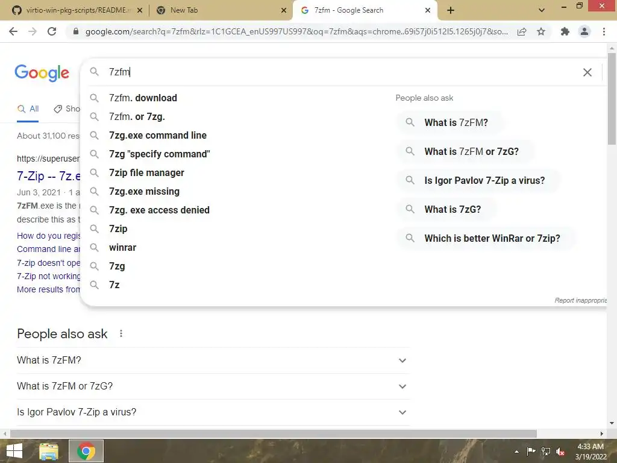The width and height of the screenshot is (617, 463).
Task: Click chip Is Igor Pavlov 7-Zip a virus?
Action: 479,180
